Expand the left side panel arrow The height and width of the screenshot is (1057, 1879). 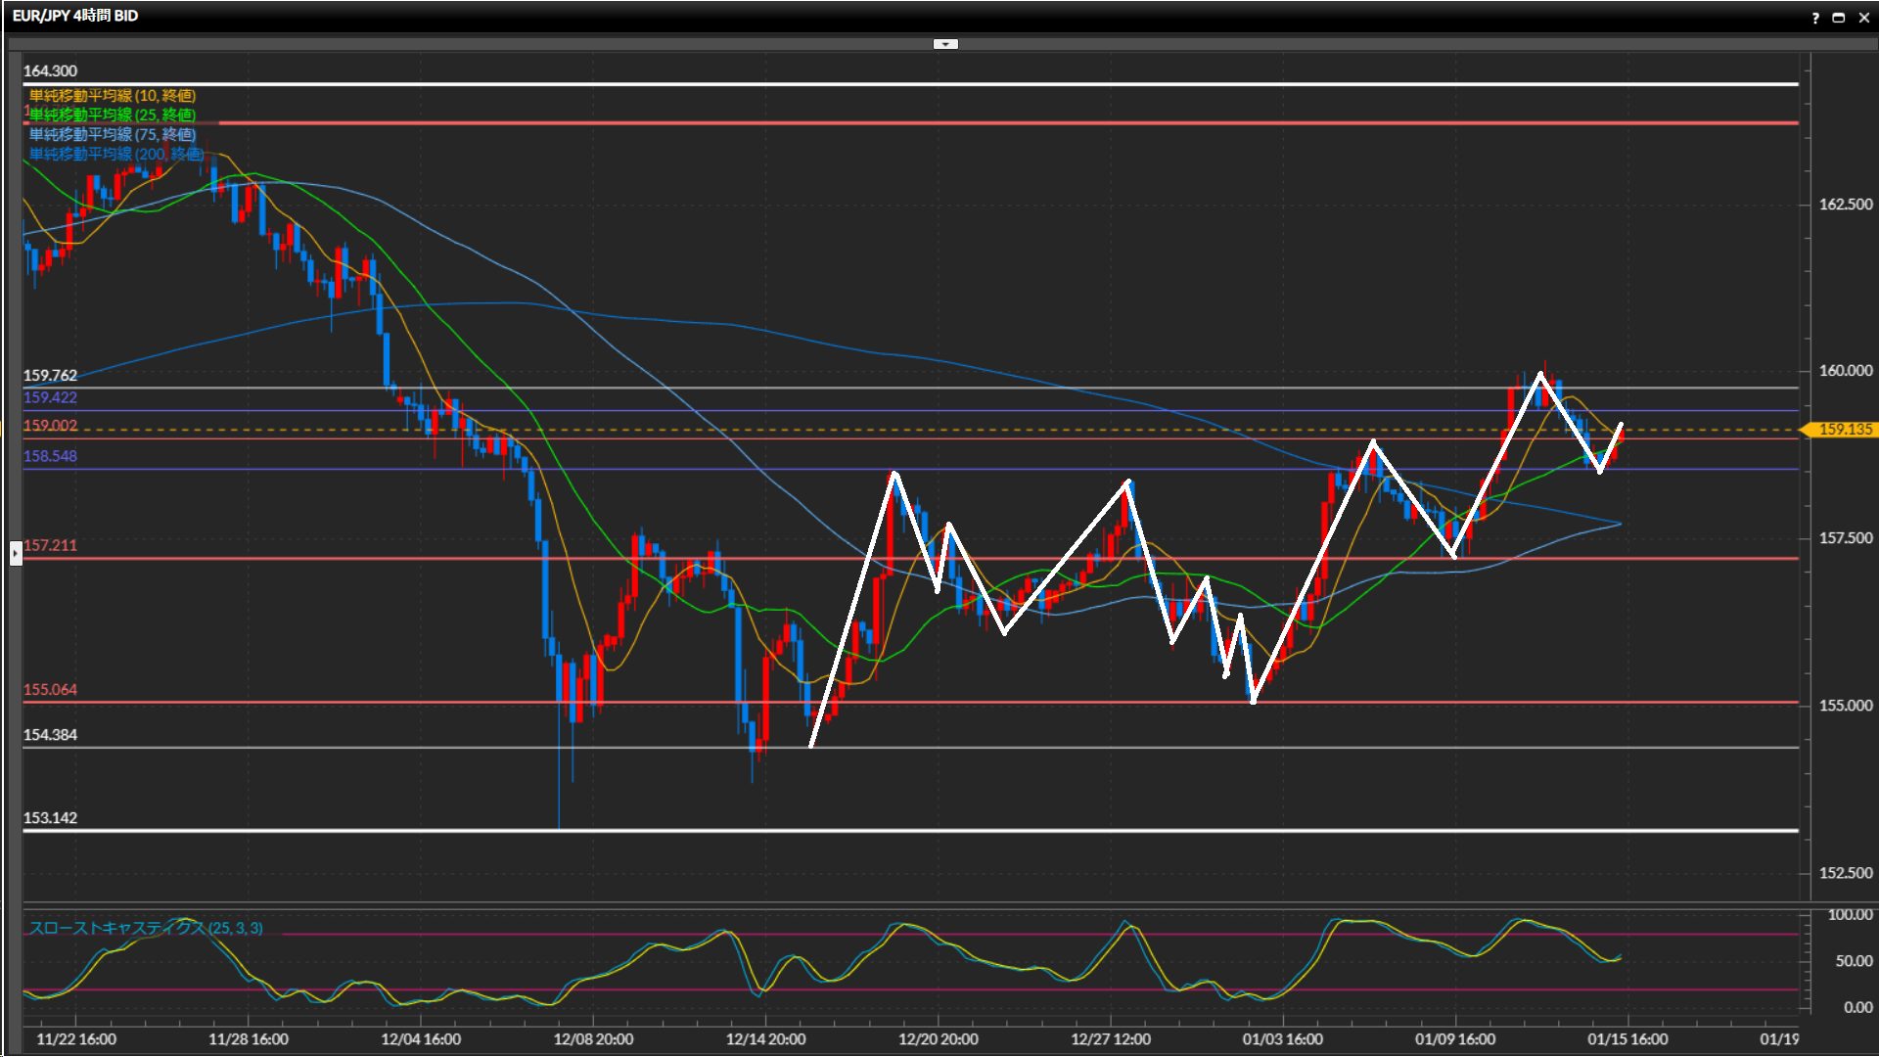tap(16, 553)
